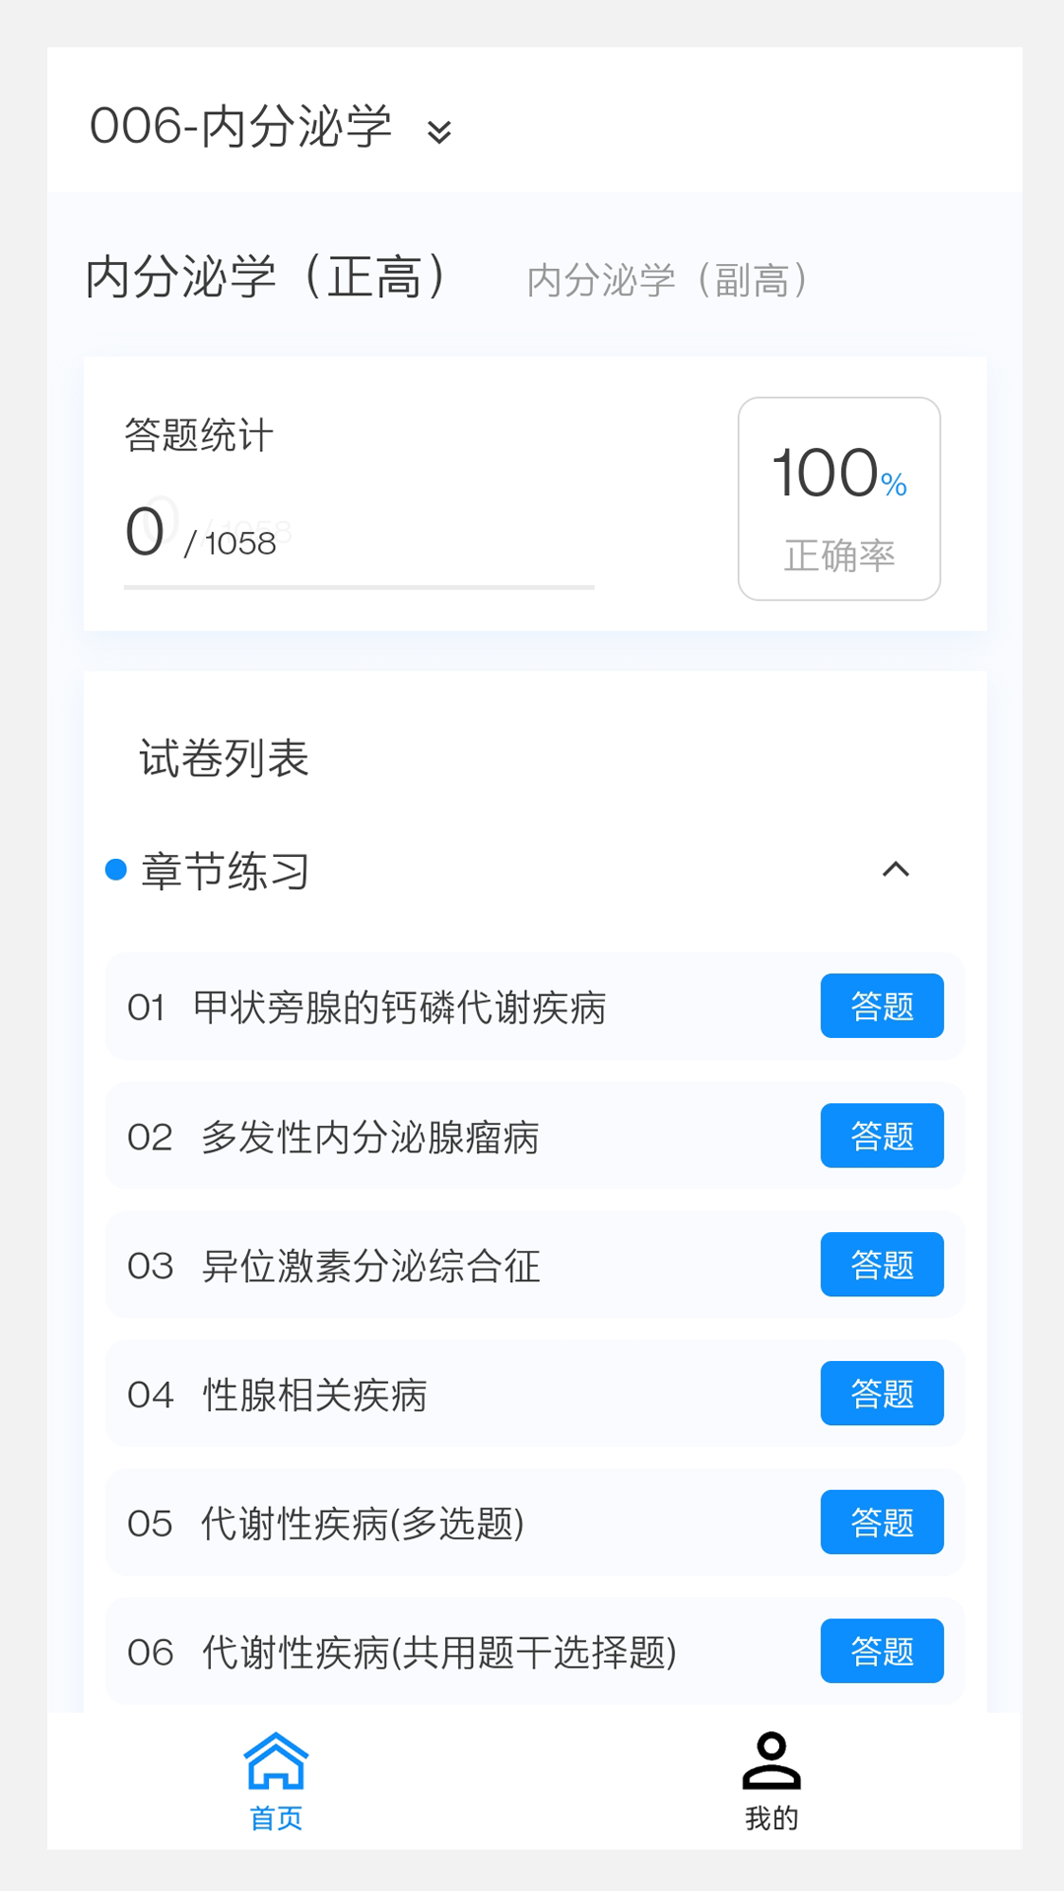Switch to 内分泌学（正高）tab
Viewport: 1064px width, 1891px height.
(x=267, y=277)
